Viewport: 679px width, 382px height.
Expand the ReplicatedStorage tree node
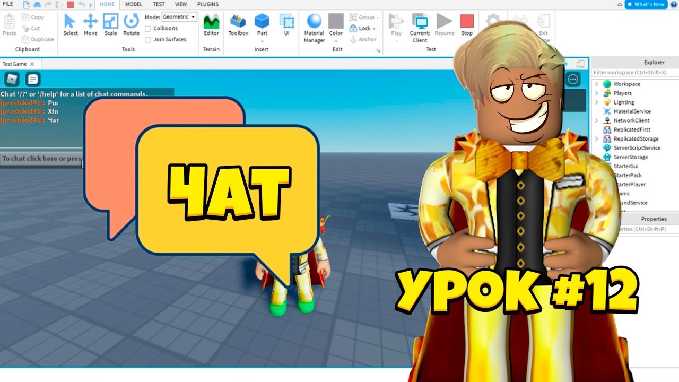(596, 138)
